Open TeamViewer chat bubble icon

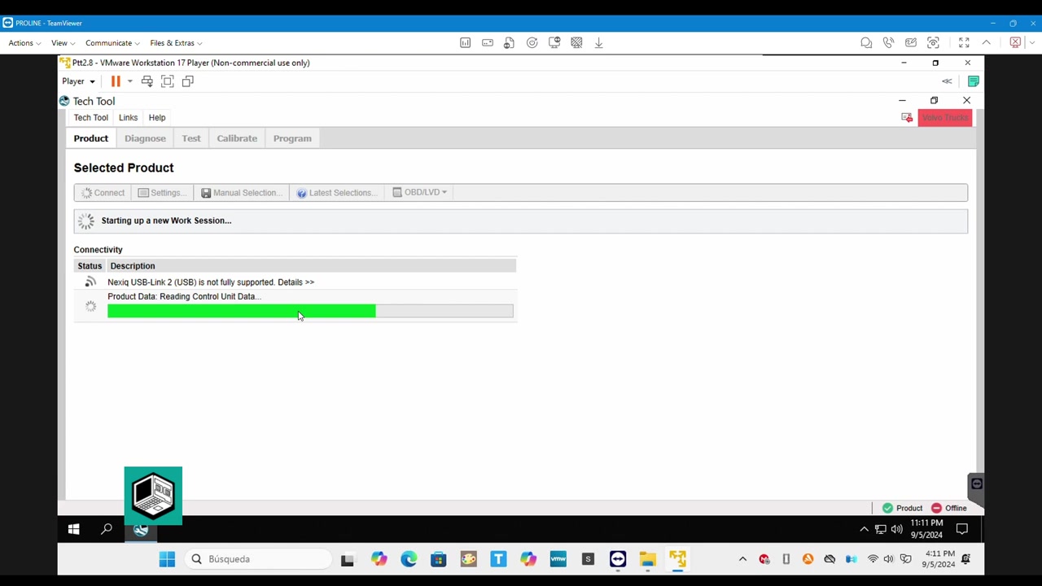click(x=866, y=43)
